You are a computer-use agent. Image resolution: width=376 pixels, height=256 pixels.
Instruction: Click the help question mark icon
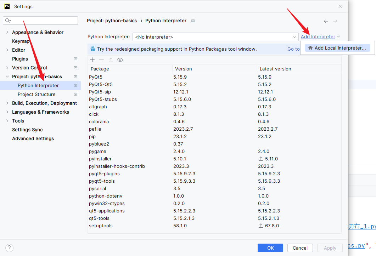tap(9, 248)
